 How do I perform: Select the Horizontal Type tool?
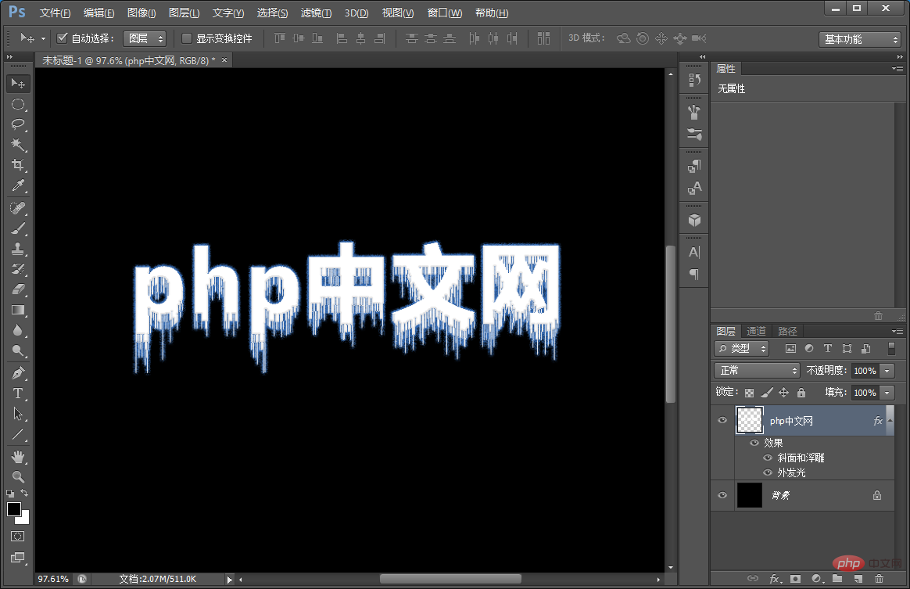pos(18,393)
